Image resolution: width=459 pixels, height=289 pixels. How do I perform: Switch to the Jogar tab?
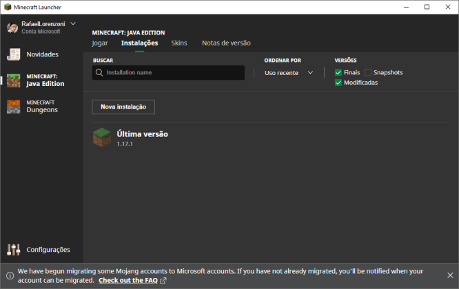100,43
